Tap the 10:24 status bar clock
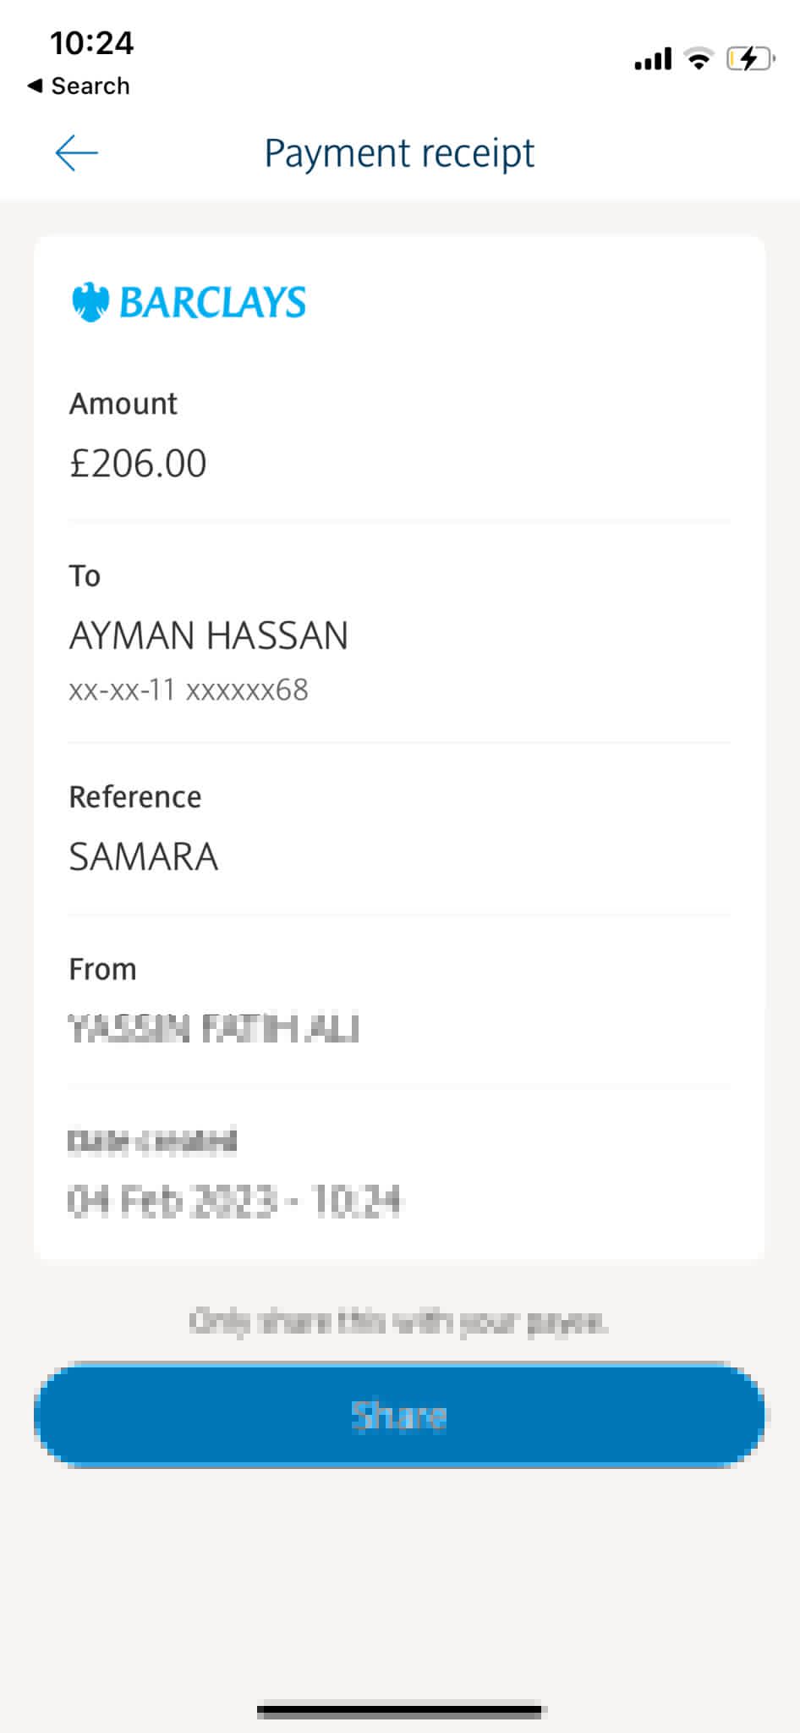The image size is (800, 1733). (x=91, y=43)
